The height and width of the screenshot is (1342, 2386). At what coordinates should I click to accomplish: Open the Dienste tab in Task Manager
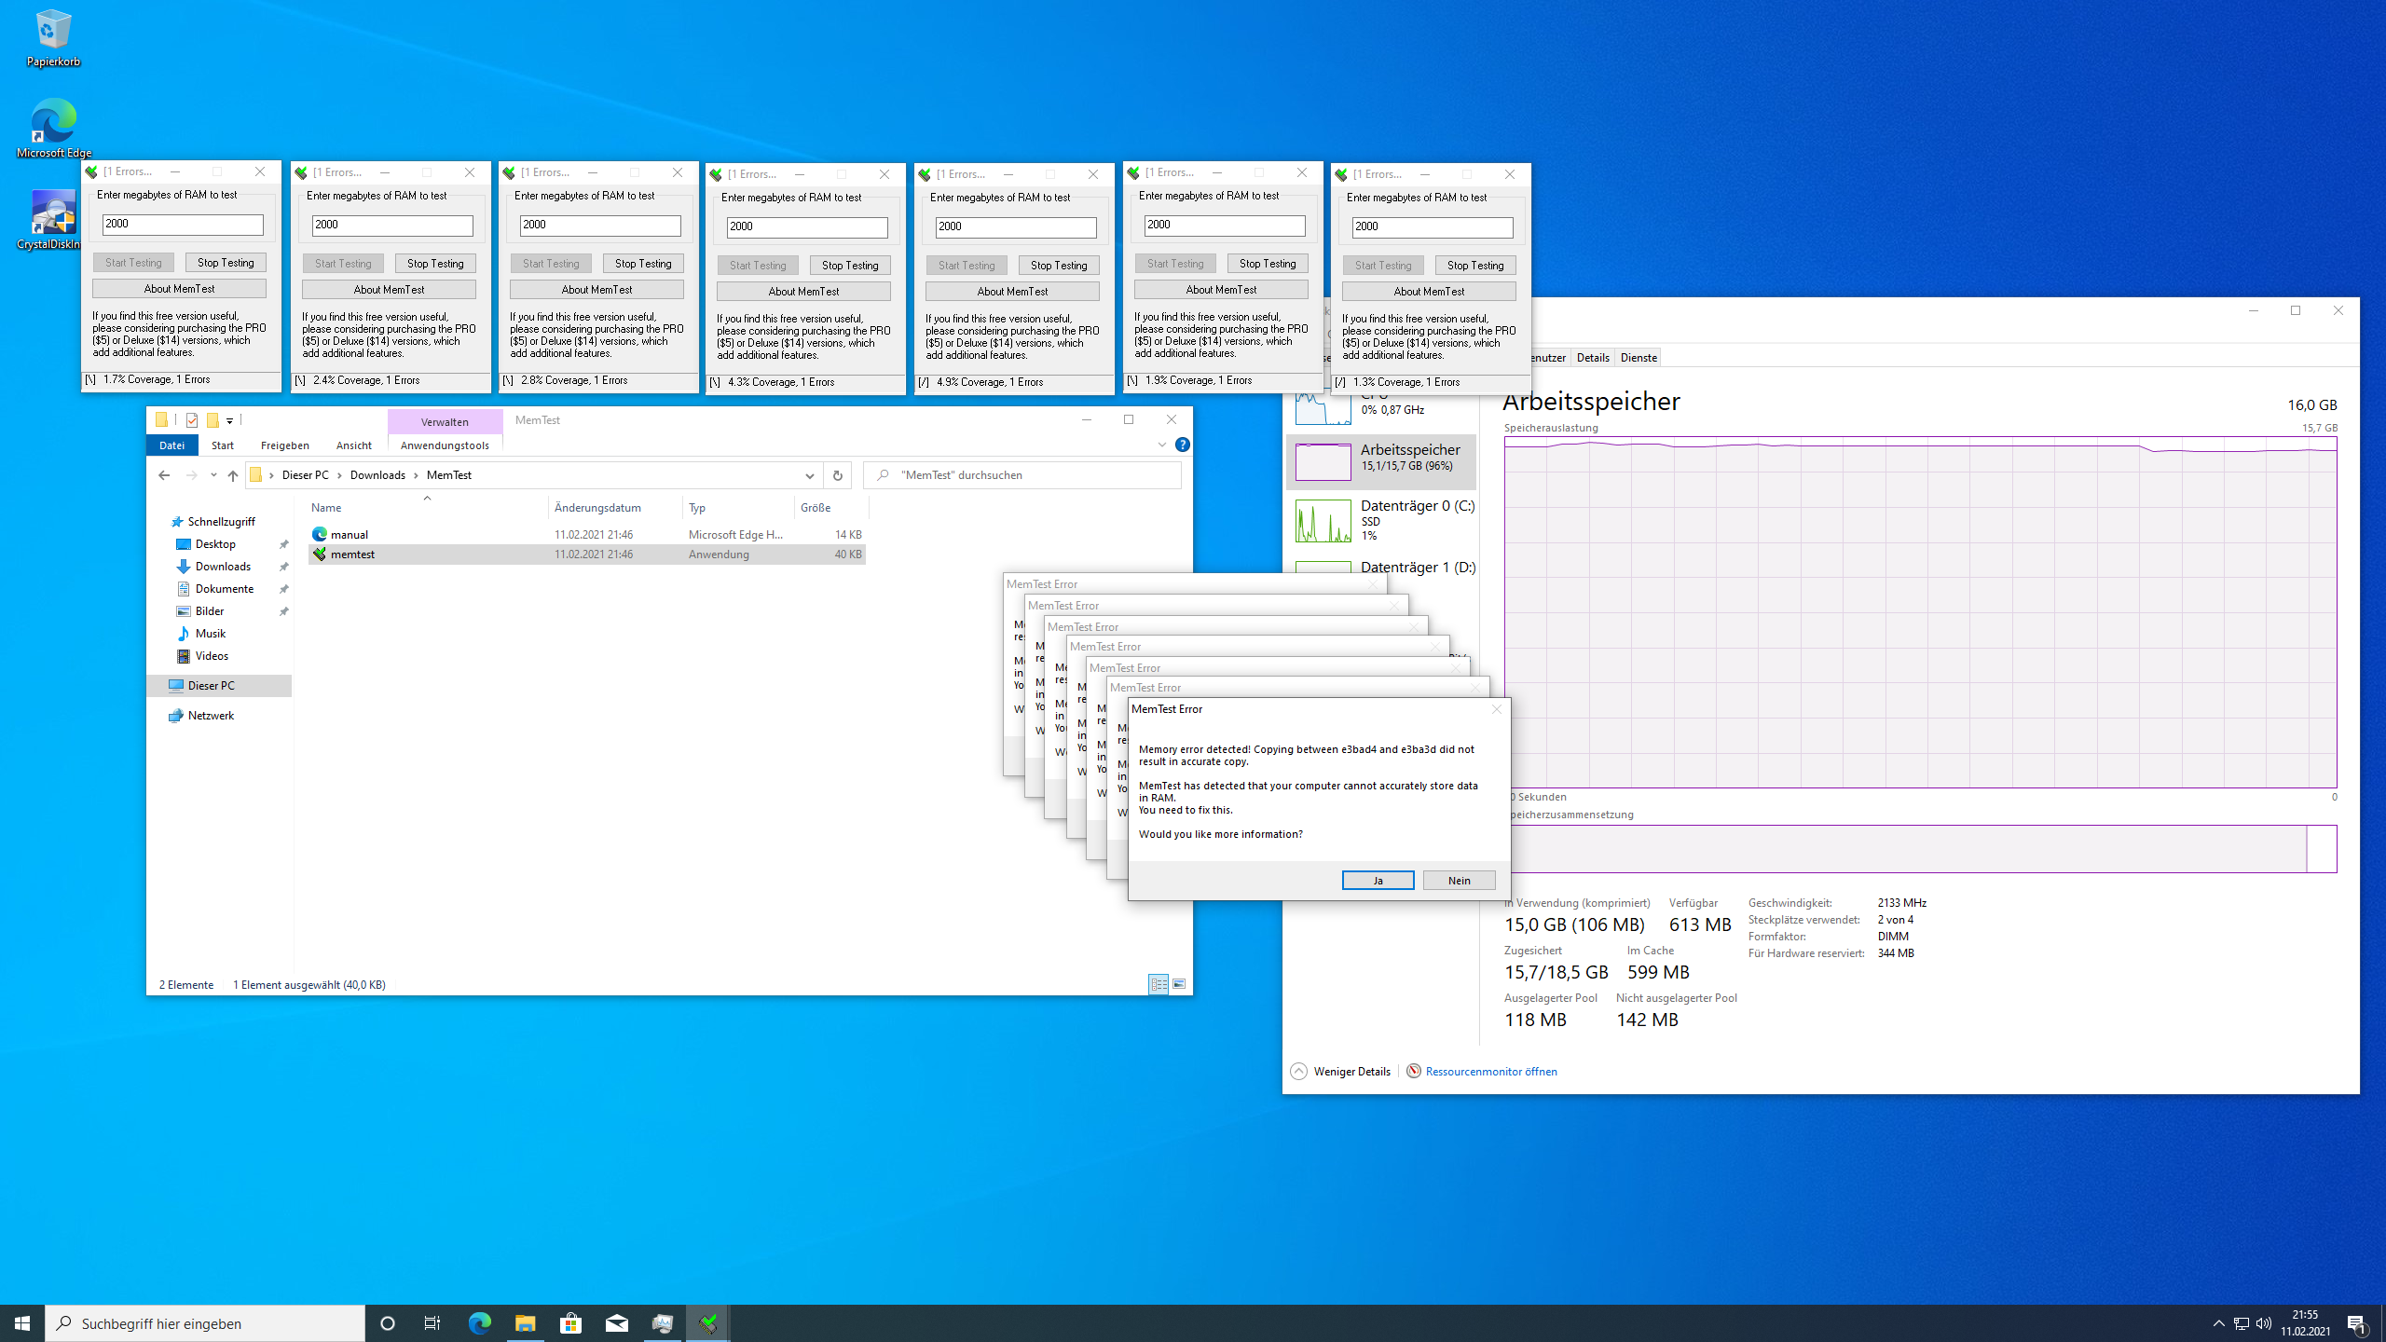click(1639, 358)
